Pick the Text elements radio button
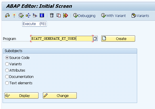155x109 pixels. point(7,83)
